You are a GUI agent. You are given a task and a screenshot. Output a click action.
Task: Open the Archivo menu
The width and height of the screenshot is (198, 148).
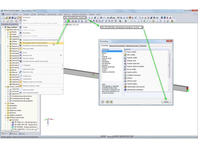point(8,15)
